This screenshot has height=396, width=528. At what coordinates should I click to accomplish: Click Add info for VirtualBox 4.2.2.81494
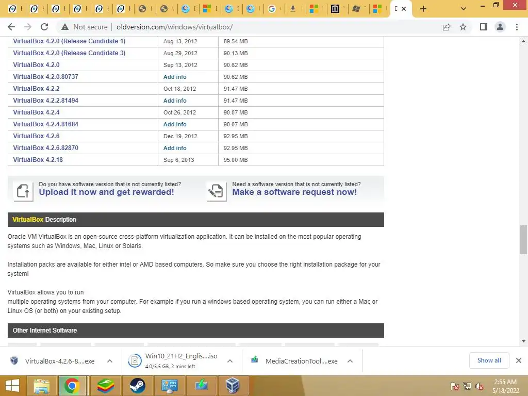click(175, 101)
